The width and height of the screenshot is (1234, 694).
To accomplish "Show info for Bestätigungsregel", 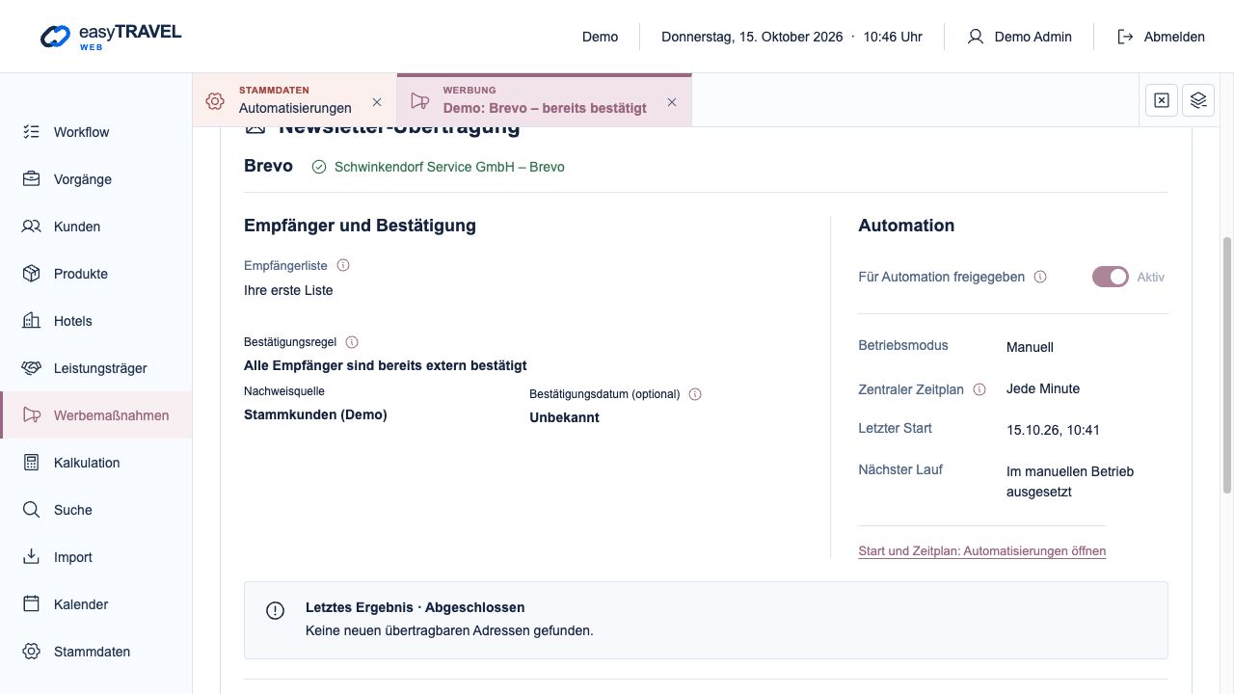I will point(352,342).
